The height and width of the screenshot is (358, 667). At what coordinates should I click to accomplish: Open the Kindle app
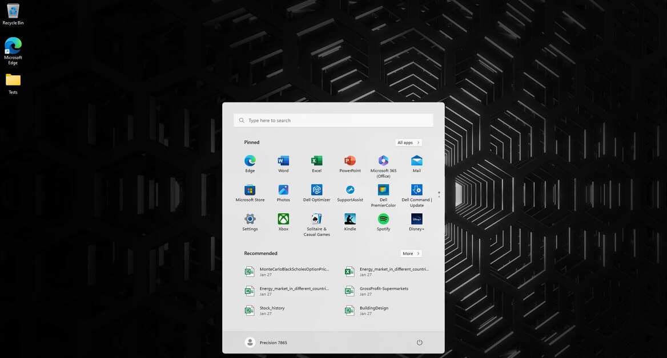350,222
